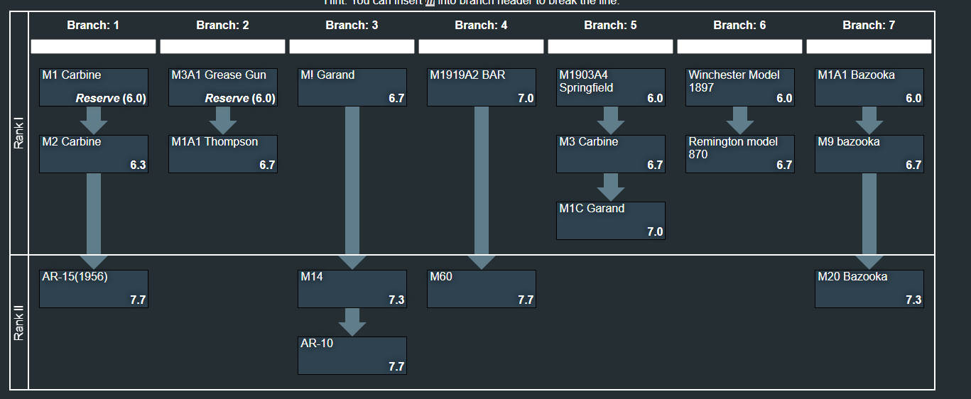Click the Rank II row label

coord(19,323)
